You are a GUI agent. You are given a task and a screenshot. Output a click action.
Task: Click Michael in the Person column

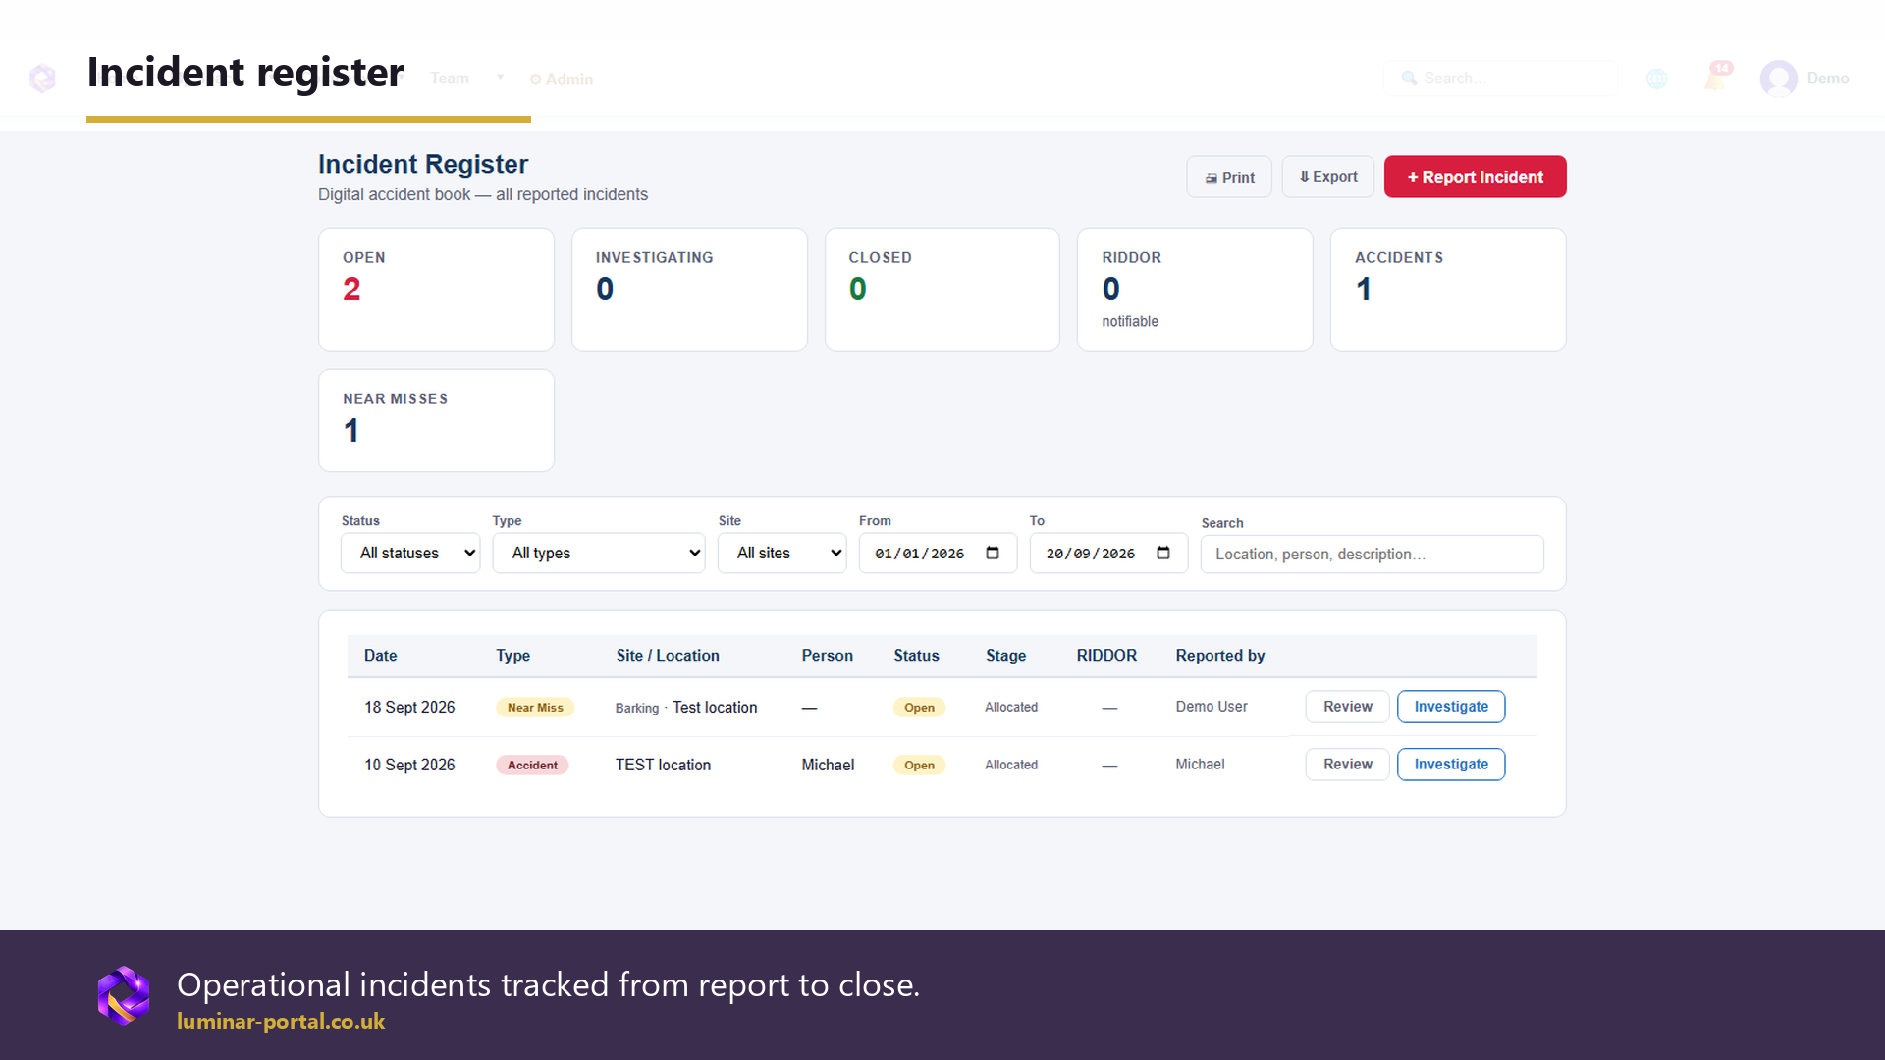(x=828, y=766)
